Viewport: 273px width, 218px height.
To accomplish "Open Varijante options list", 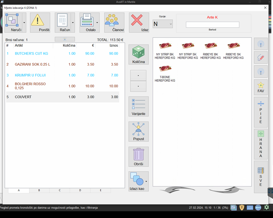I will [x=138, y=106].
